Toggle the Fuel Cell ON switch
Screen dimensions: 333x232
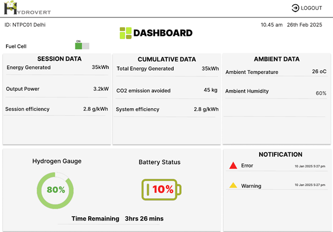82,46
